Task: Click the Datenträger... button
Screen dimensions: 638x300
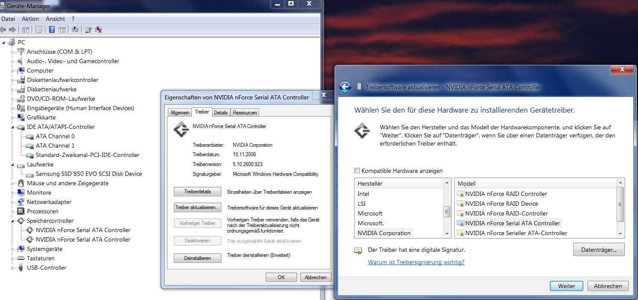Action: point(599,250)
